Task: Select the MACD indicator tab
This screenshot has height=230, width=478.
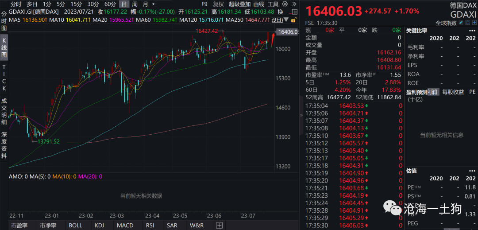Action: (x=125, y=226)
